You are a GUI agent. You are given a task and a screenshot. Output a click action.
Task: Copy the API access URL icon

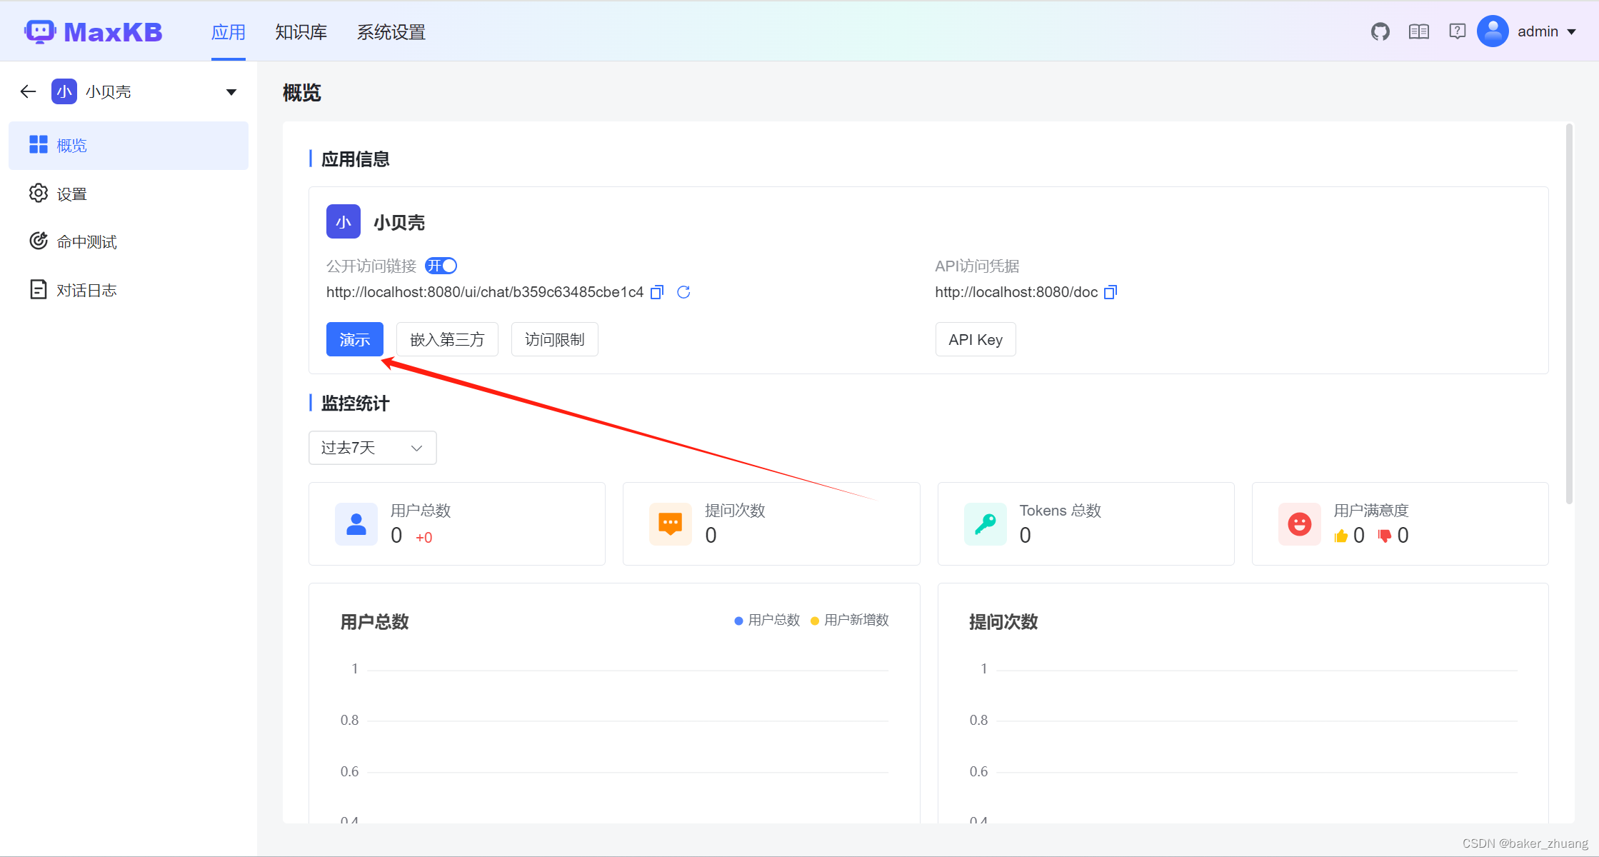click(x=1111, y=292)
